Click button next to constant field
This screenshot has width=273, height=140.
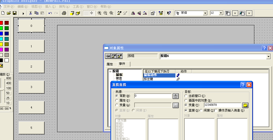[175, 96]
